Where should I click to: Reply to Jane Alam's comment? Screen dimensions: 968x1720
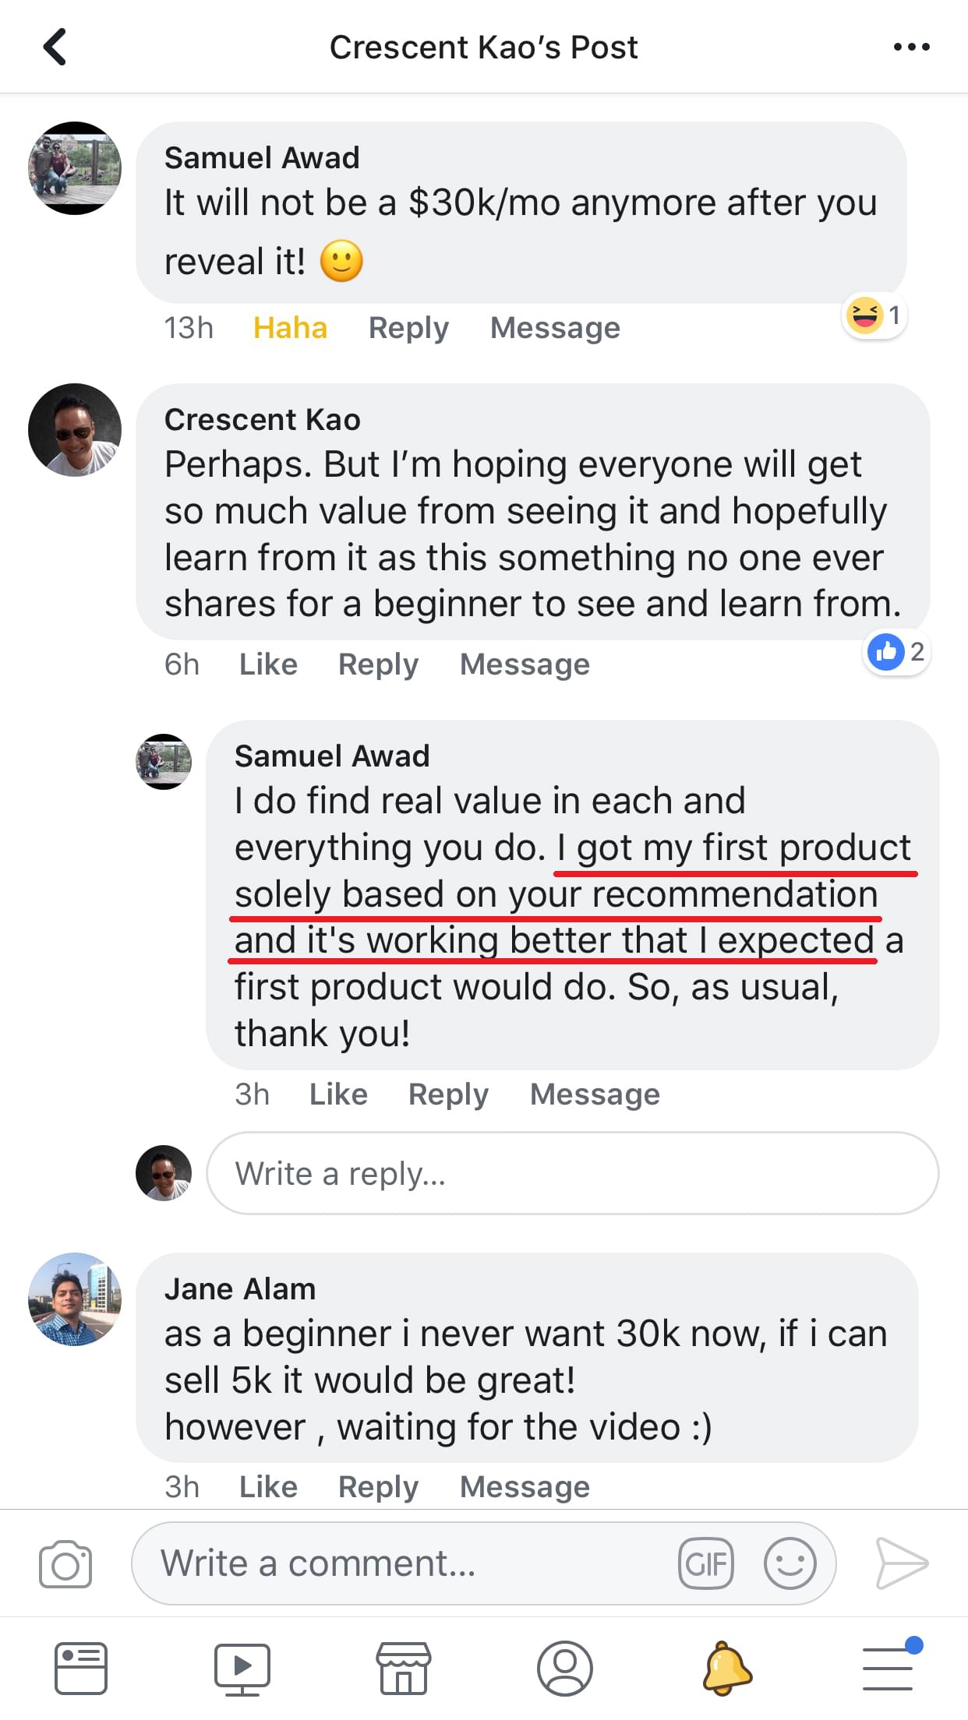pyautogui.click(x=378, y=1487)
